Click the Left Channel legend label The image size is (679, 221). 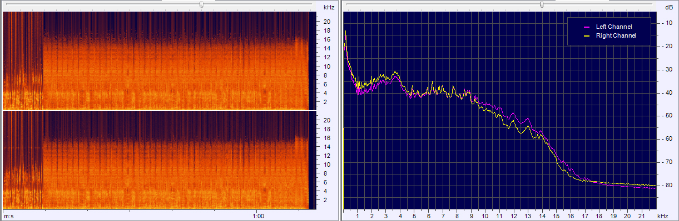point(614,27)
